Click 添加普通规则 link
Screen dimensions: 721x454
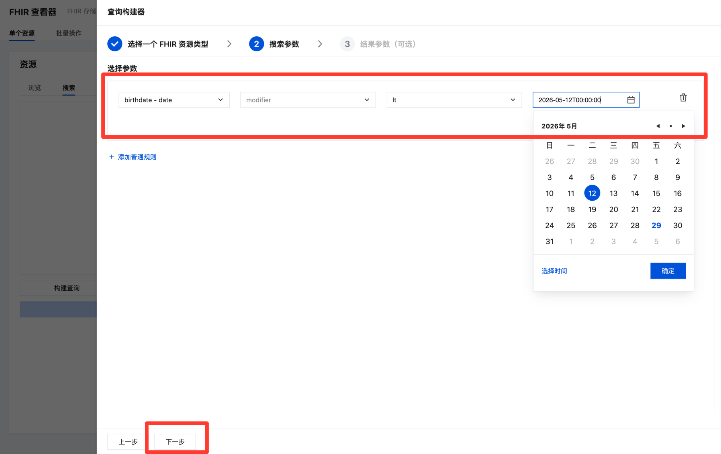pos(137,157)
